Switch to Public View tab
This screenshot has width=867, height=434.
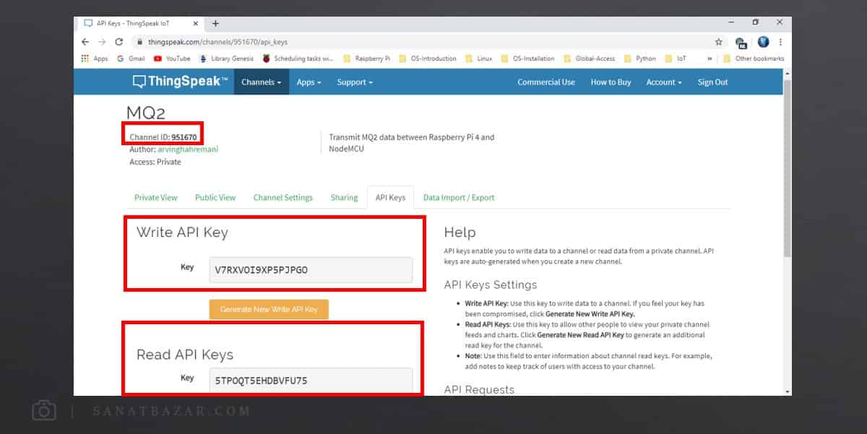(x=215, y=197)
